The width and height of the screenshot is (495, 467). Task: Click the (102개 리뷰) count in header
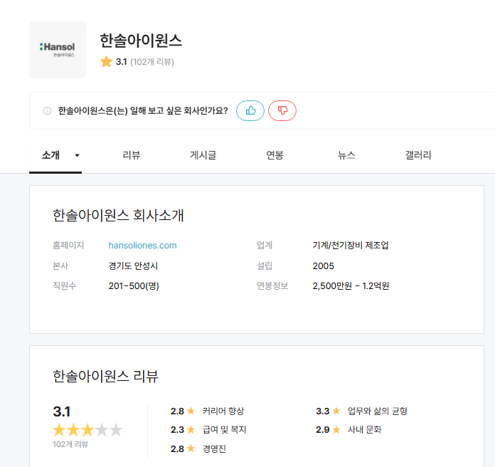click(152, 62)
